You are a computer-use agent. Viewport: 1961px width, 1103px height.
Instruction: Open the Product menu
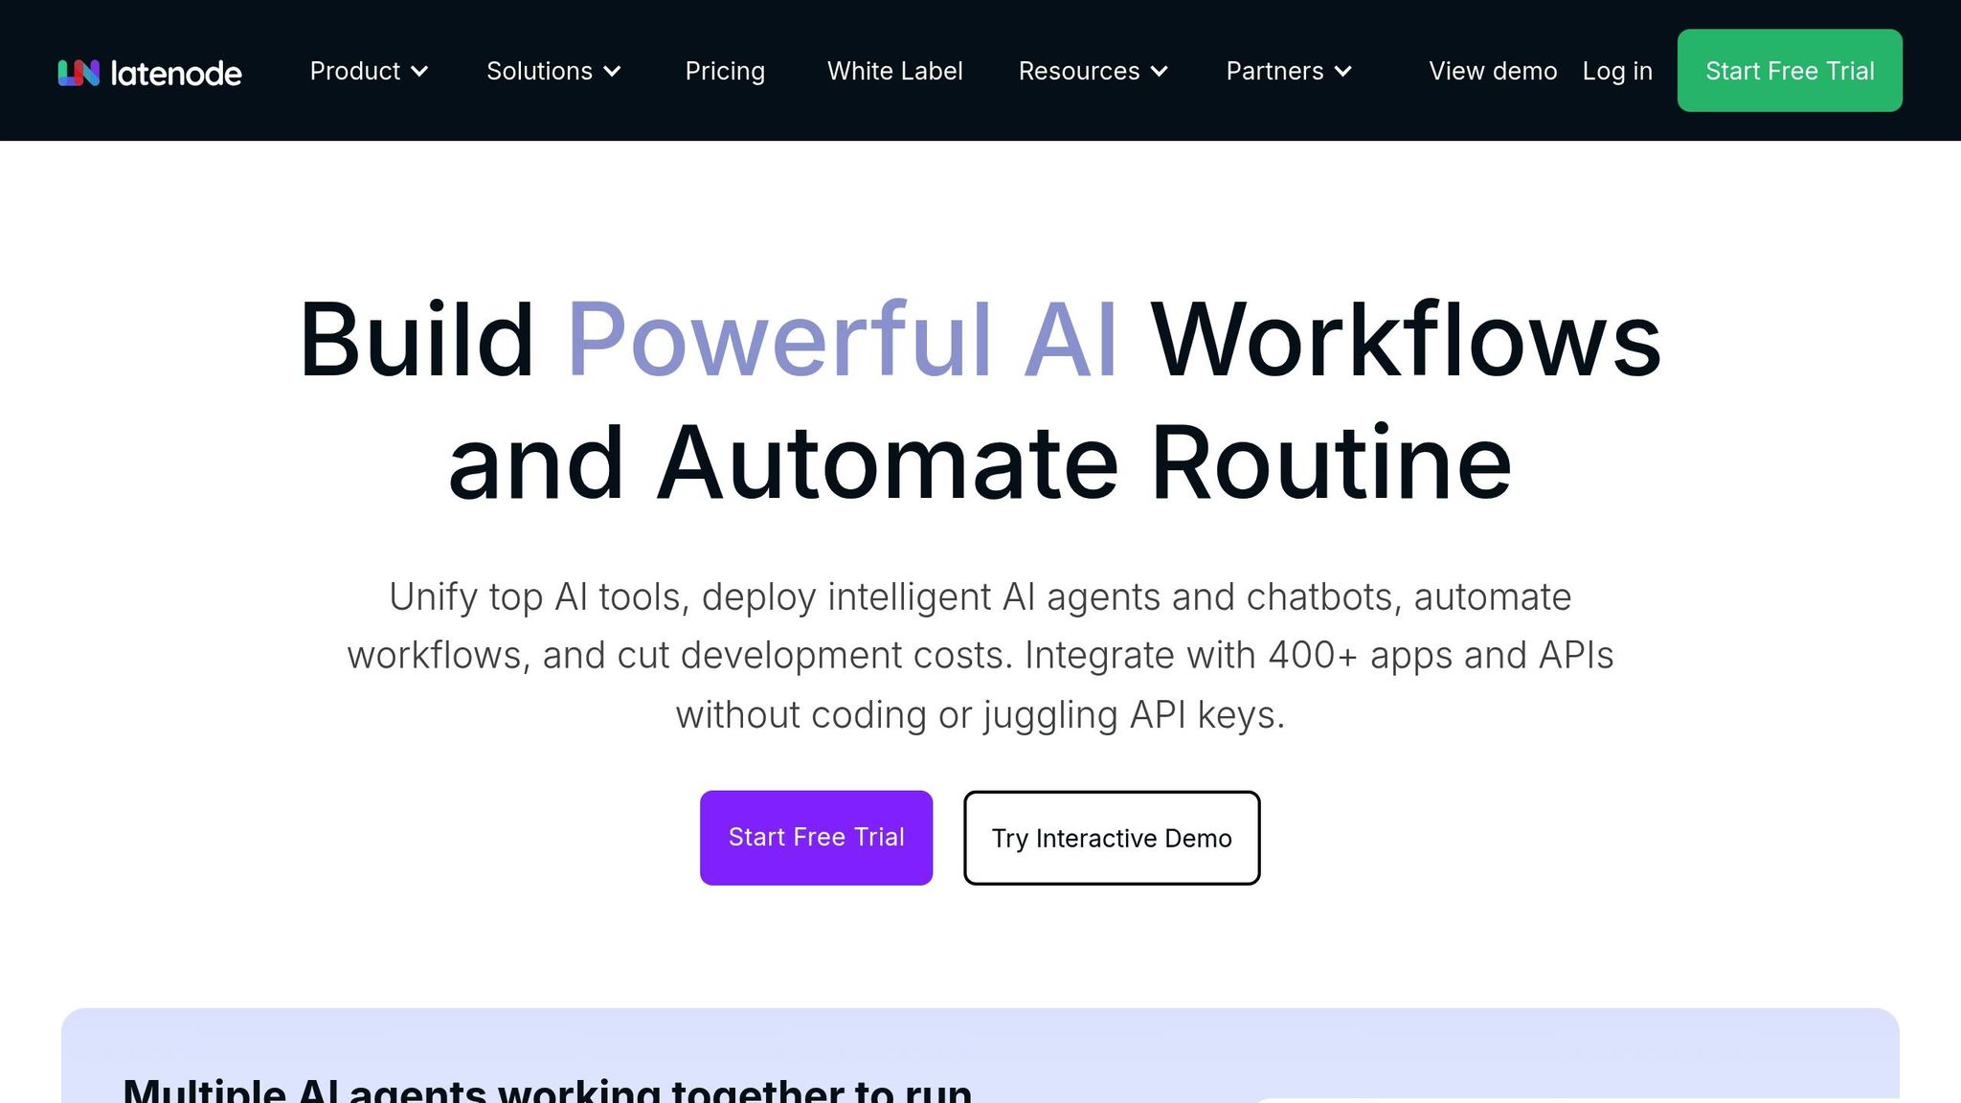pyautogui.click(x=355, y=71)
